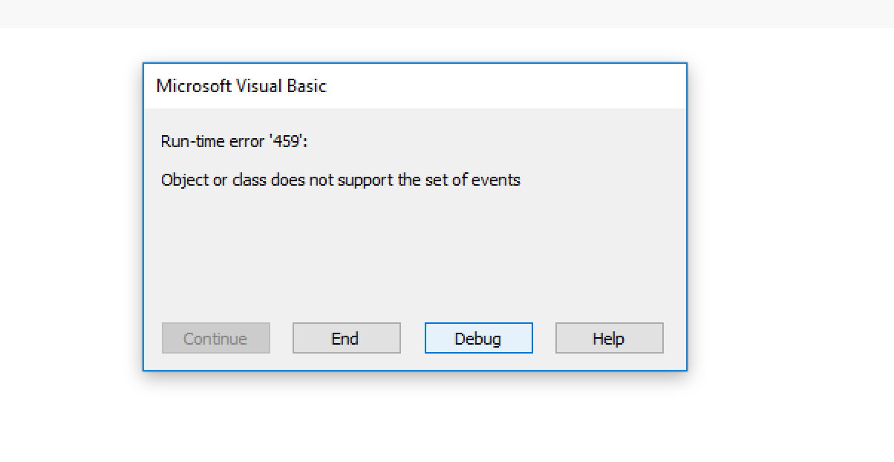
Task: Click the highlighted default Debug button
Action: pos(478,338)
